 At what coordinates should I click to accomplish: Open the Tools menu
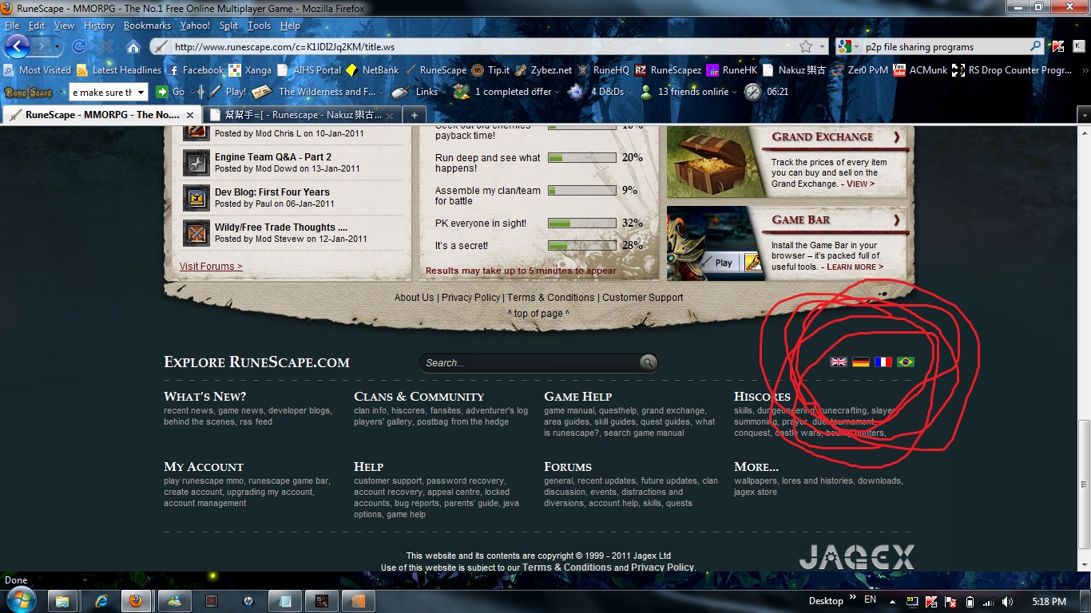tap(259, 26)
